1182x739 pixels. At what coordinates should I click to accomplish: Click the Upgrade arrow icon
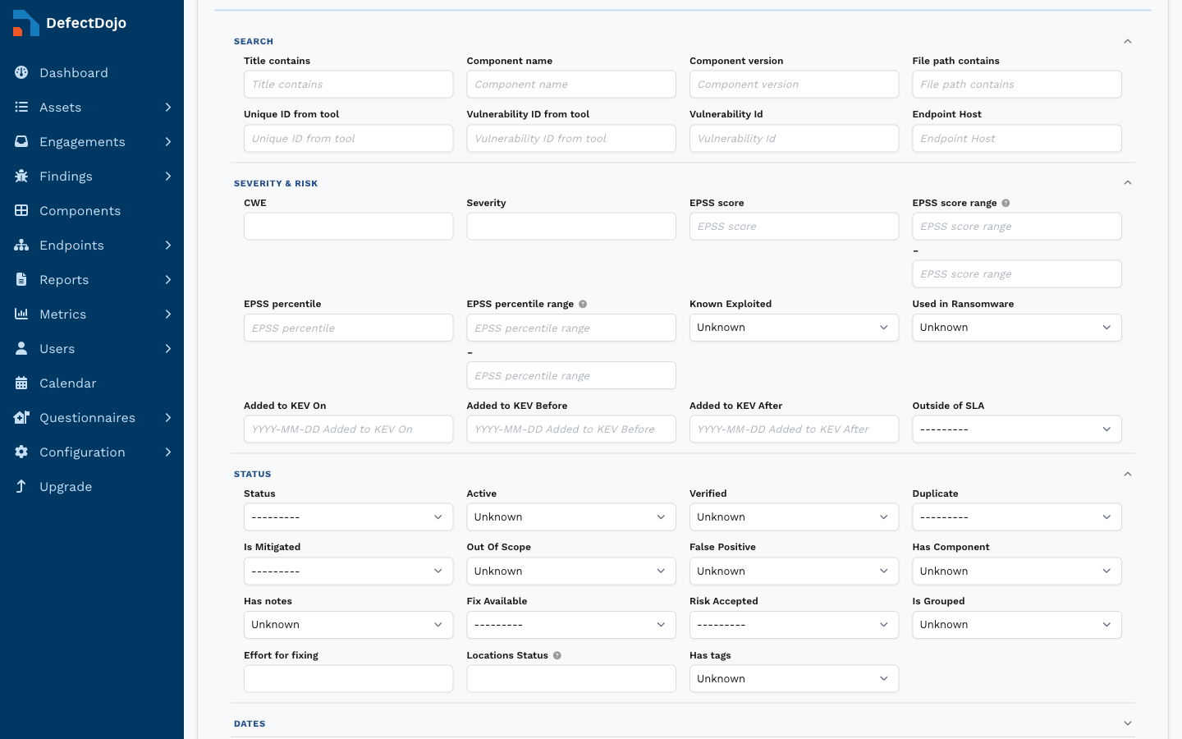[21, 486]
